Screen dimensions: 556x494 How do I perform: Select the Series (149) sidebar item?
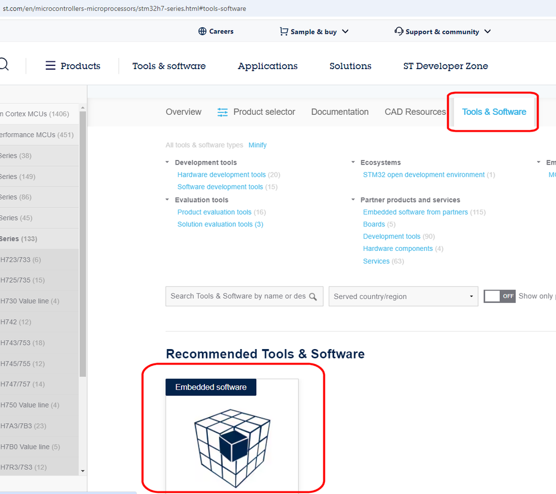(x=40, y=176)
